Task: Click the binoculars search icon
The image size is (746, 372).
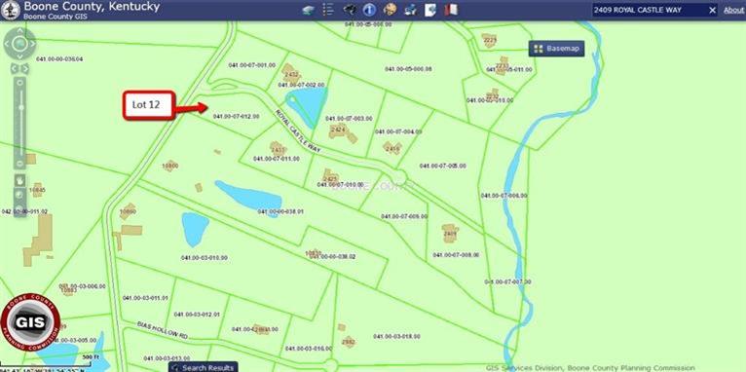Action: (x=350, y=10)
